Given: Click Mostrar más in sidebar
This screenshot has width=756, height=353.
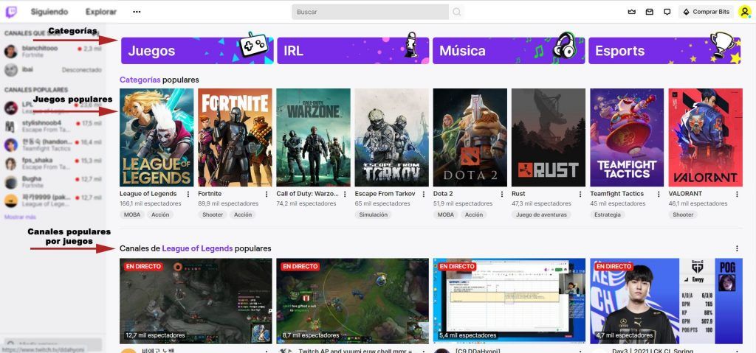Looking at the screenshot, I should click(20, 217).
